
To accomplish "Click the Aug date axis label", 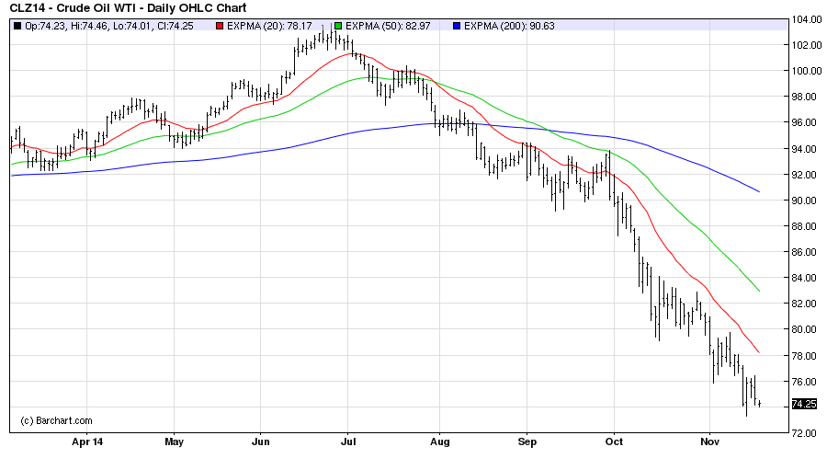I will click(x=440, y=441).
